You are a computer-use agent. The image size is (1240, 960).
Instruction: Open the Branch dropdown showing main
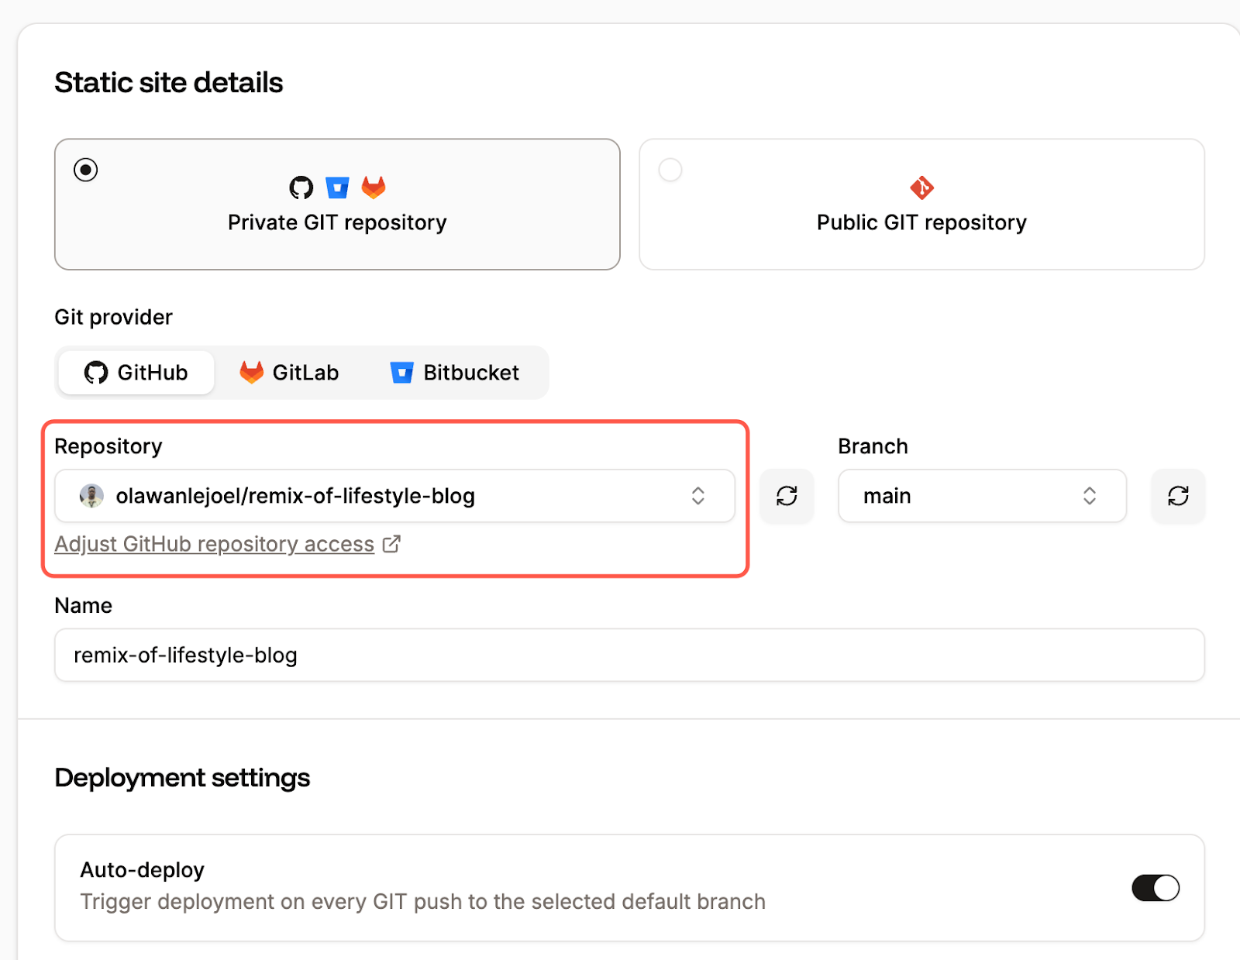coord(981,496)
